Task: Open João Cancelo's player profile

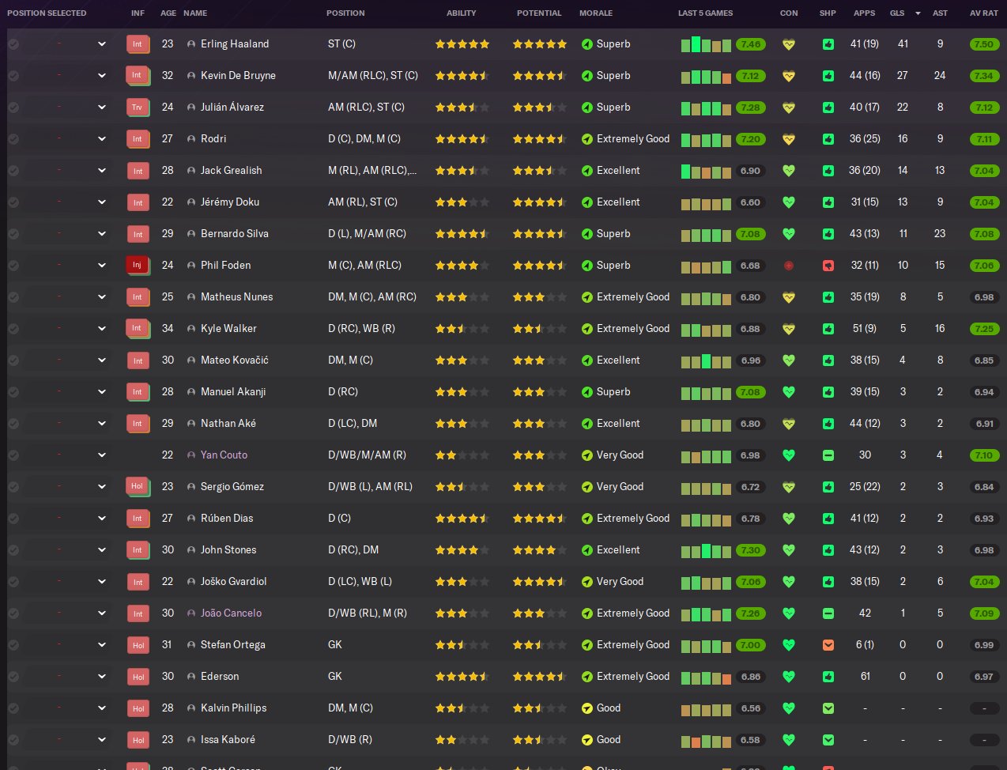Action: (231, 613)
